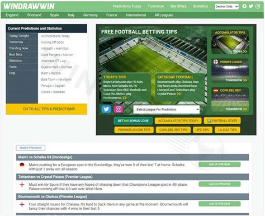Select France in the league bar

[x=112, y=15]
